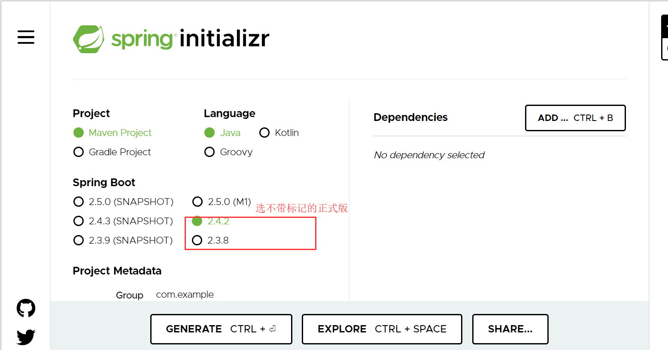
Task: Select Spring Boot 2.3.9 (SNAPSHOT)
Action: pyautogui.click(x=123, y=240)
